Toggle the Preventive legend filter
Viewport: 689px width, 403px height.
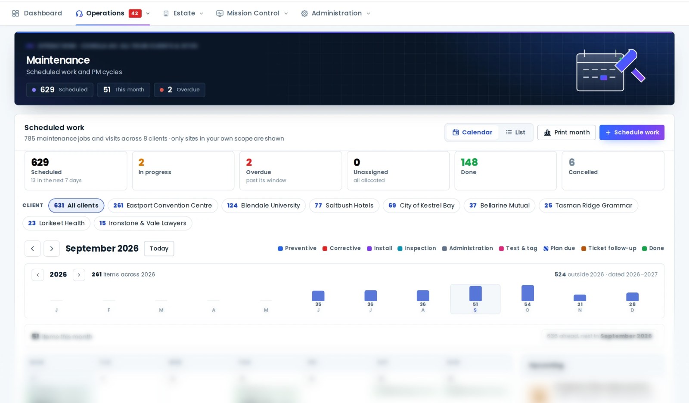[297, 249]
